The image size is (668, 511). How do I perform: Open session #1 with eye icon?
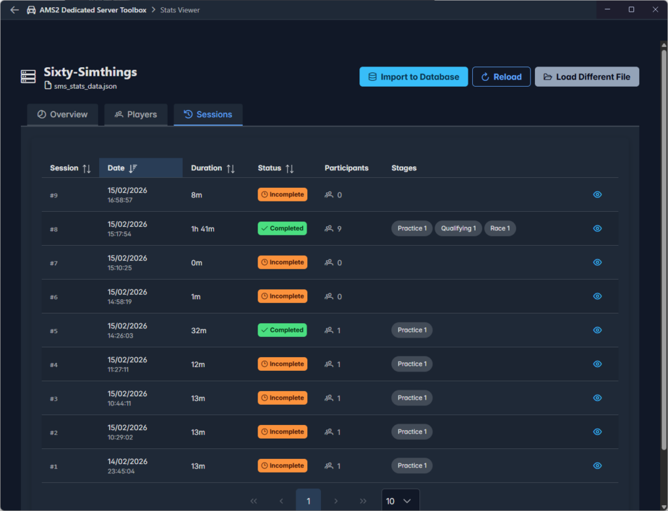597,465
